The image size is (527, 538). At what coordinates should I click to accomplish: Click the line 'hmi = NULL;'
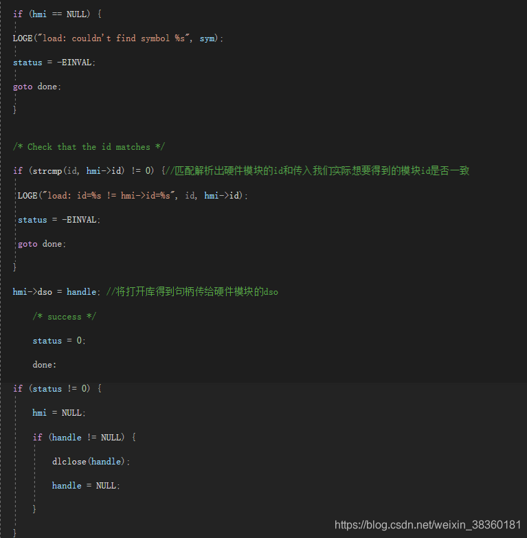coord(59,413)
